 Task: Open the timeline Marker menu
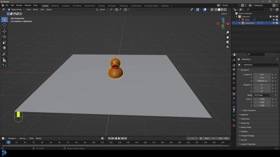click(x=38, y=138)
